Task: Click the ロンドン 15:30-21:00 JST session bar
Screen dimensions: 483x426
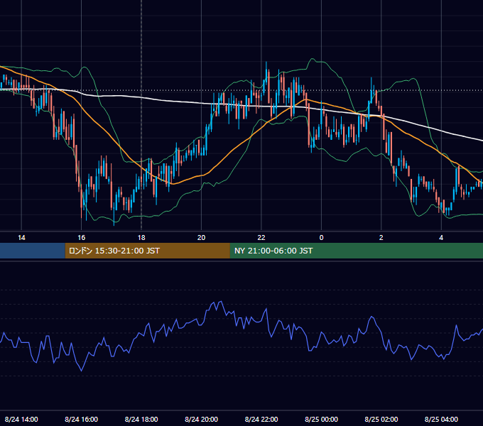Action: [147, 251]
